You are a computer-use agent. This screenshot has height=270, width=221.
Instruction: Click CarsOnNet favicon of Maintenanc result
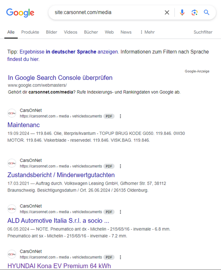[x=12, y=113]
